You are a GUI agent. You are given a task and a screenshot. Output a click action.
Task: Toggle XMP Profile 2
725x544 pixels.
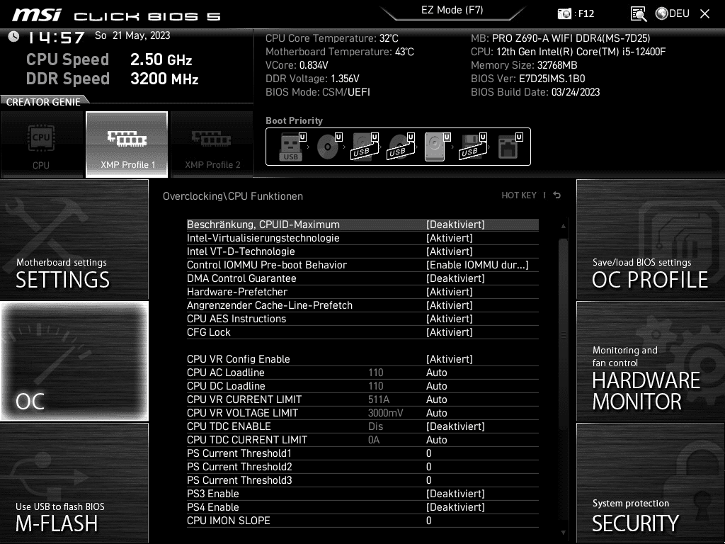(x=212, y=144)
